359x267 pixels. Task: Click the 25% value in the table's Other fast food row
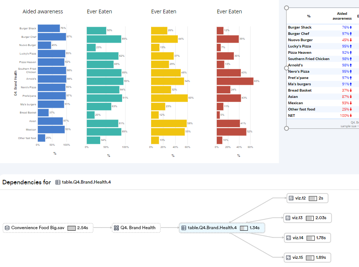[346, 109]
